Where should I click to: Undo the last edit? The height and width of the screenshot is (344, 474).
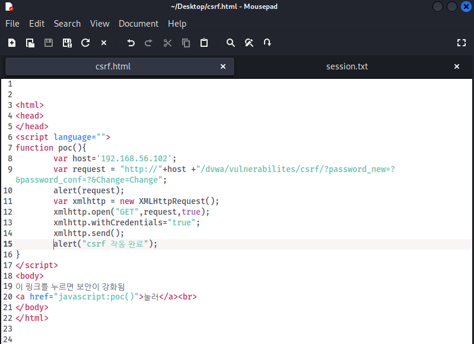click(x=131, y=43)
